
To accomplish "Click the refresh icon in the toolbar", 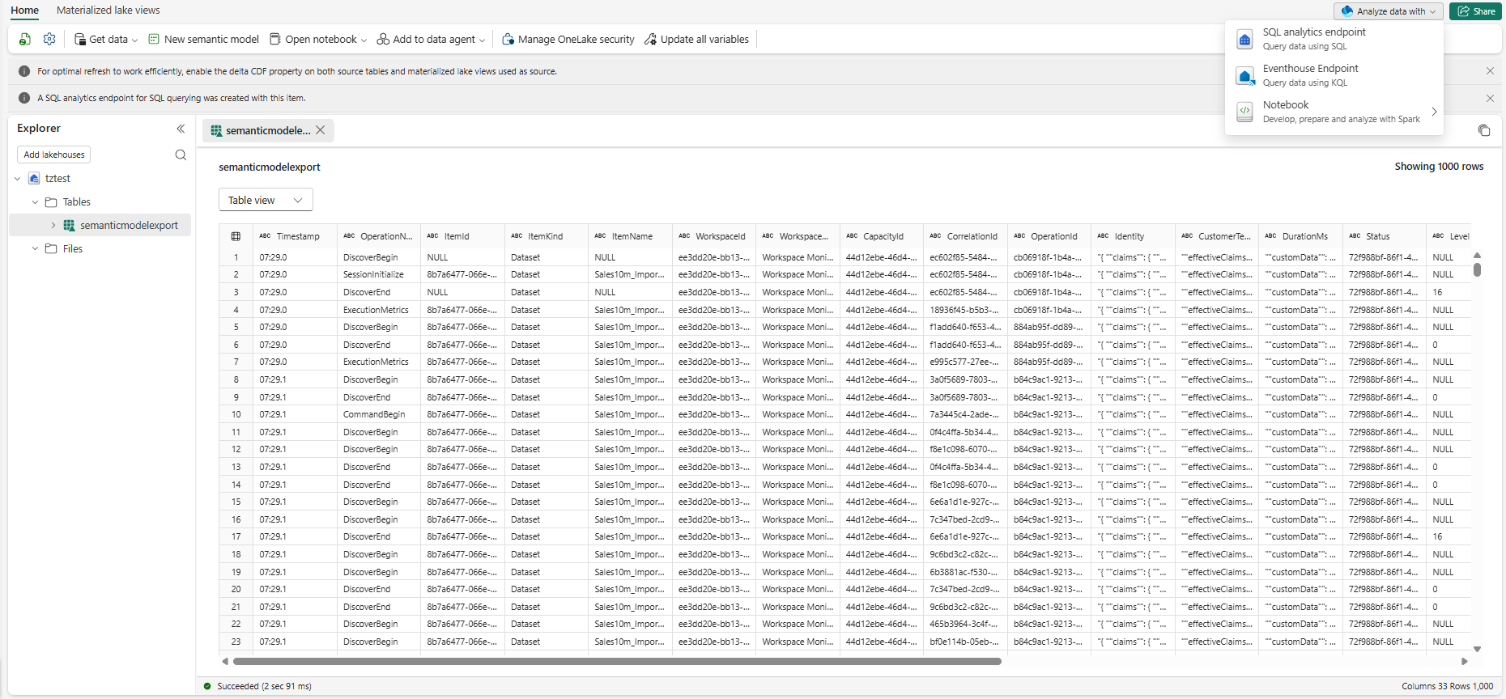I will coord(25,39).
